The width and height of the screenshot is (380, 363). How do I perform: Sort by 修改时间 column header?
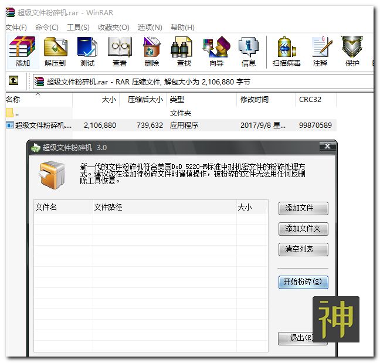coord(266,99)
